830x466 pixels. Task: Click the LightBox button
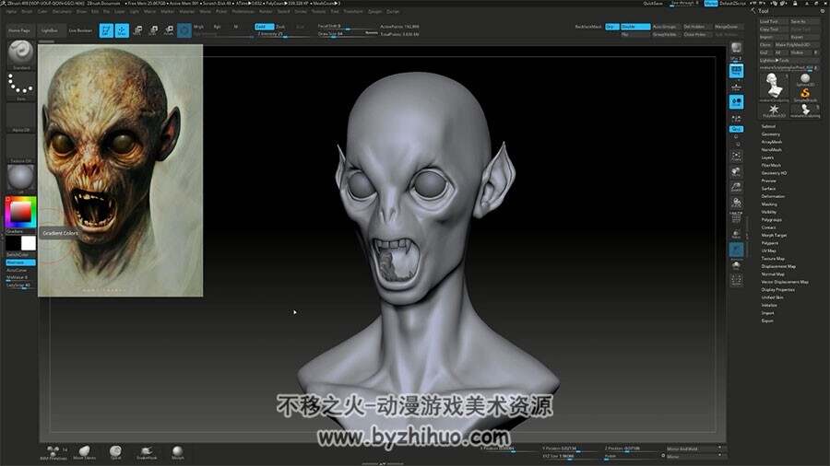tap(50, 30)
